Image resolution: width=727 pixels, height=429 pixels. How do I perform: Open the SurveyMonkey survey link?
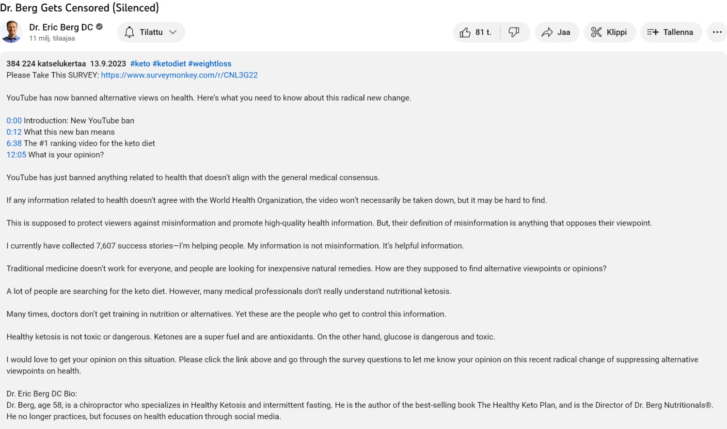[179, 75]
